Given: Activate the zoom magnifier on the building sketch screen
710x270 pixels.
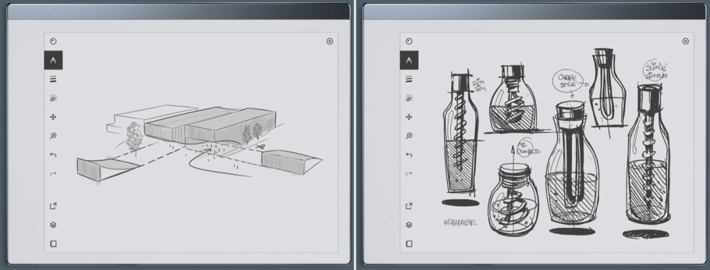Looking at the screenshot, I should [53, 136].
